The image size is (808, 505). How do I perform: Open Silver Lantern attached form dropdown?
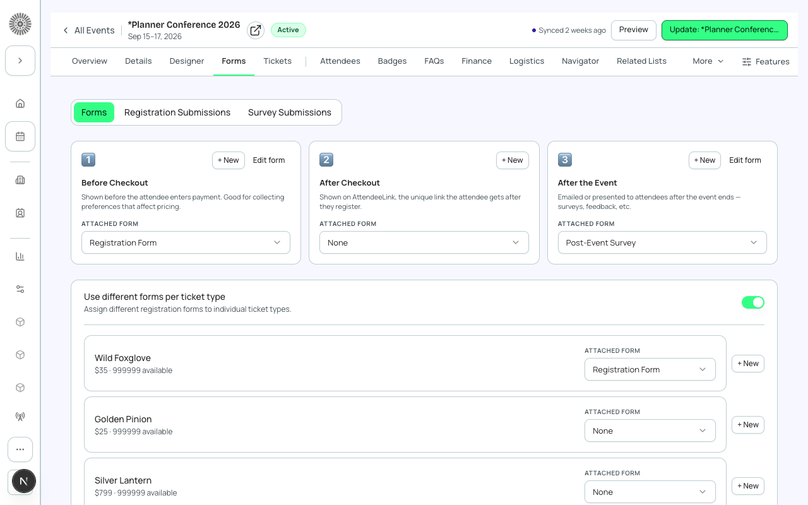coord(650,492)
